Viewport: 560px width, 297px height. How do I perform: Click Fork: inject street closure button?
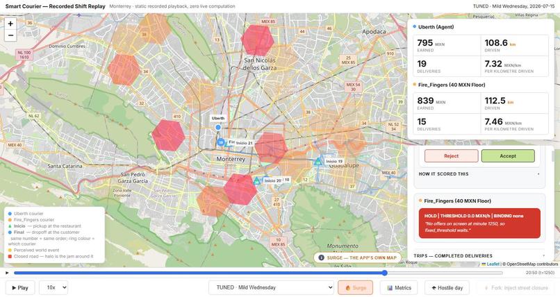pos(516,288)
